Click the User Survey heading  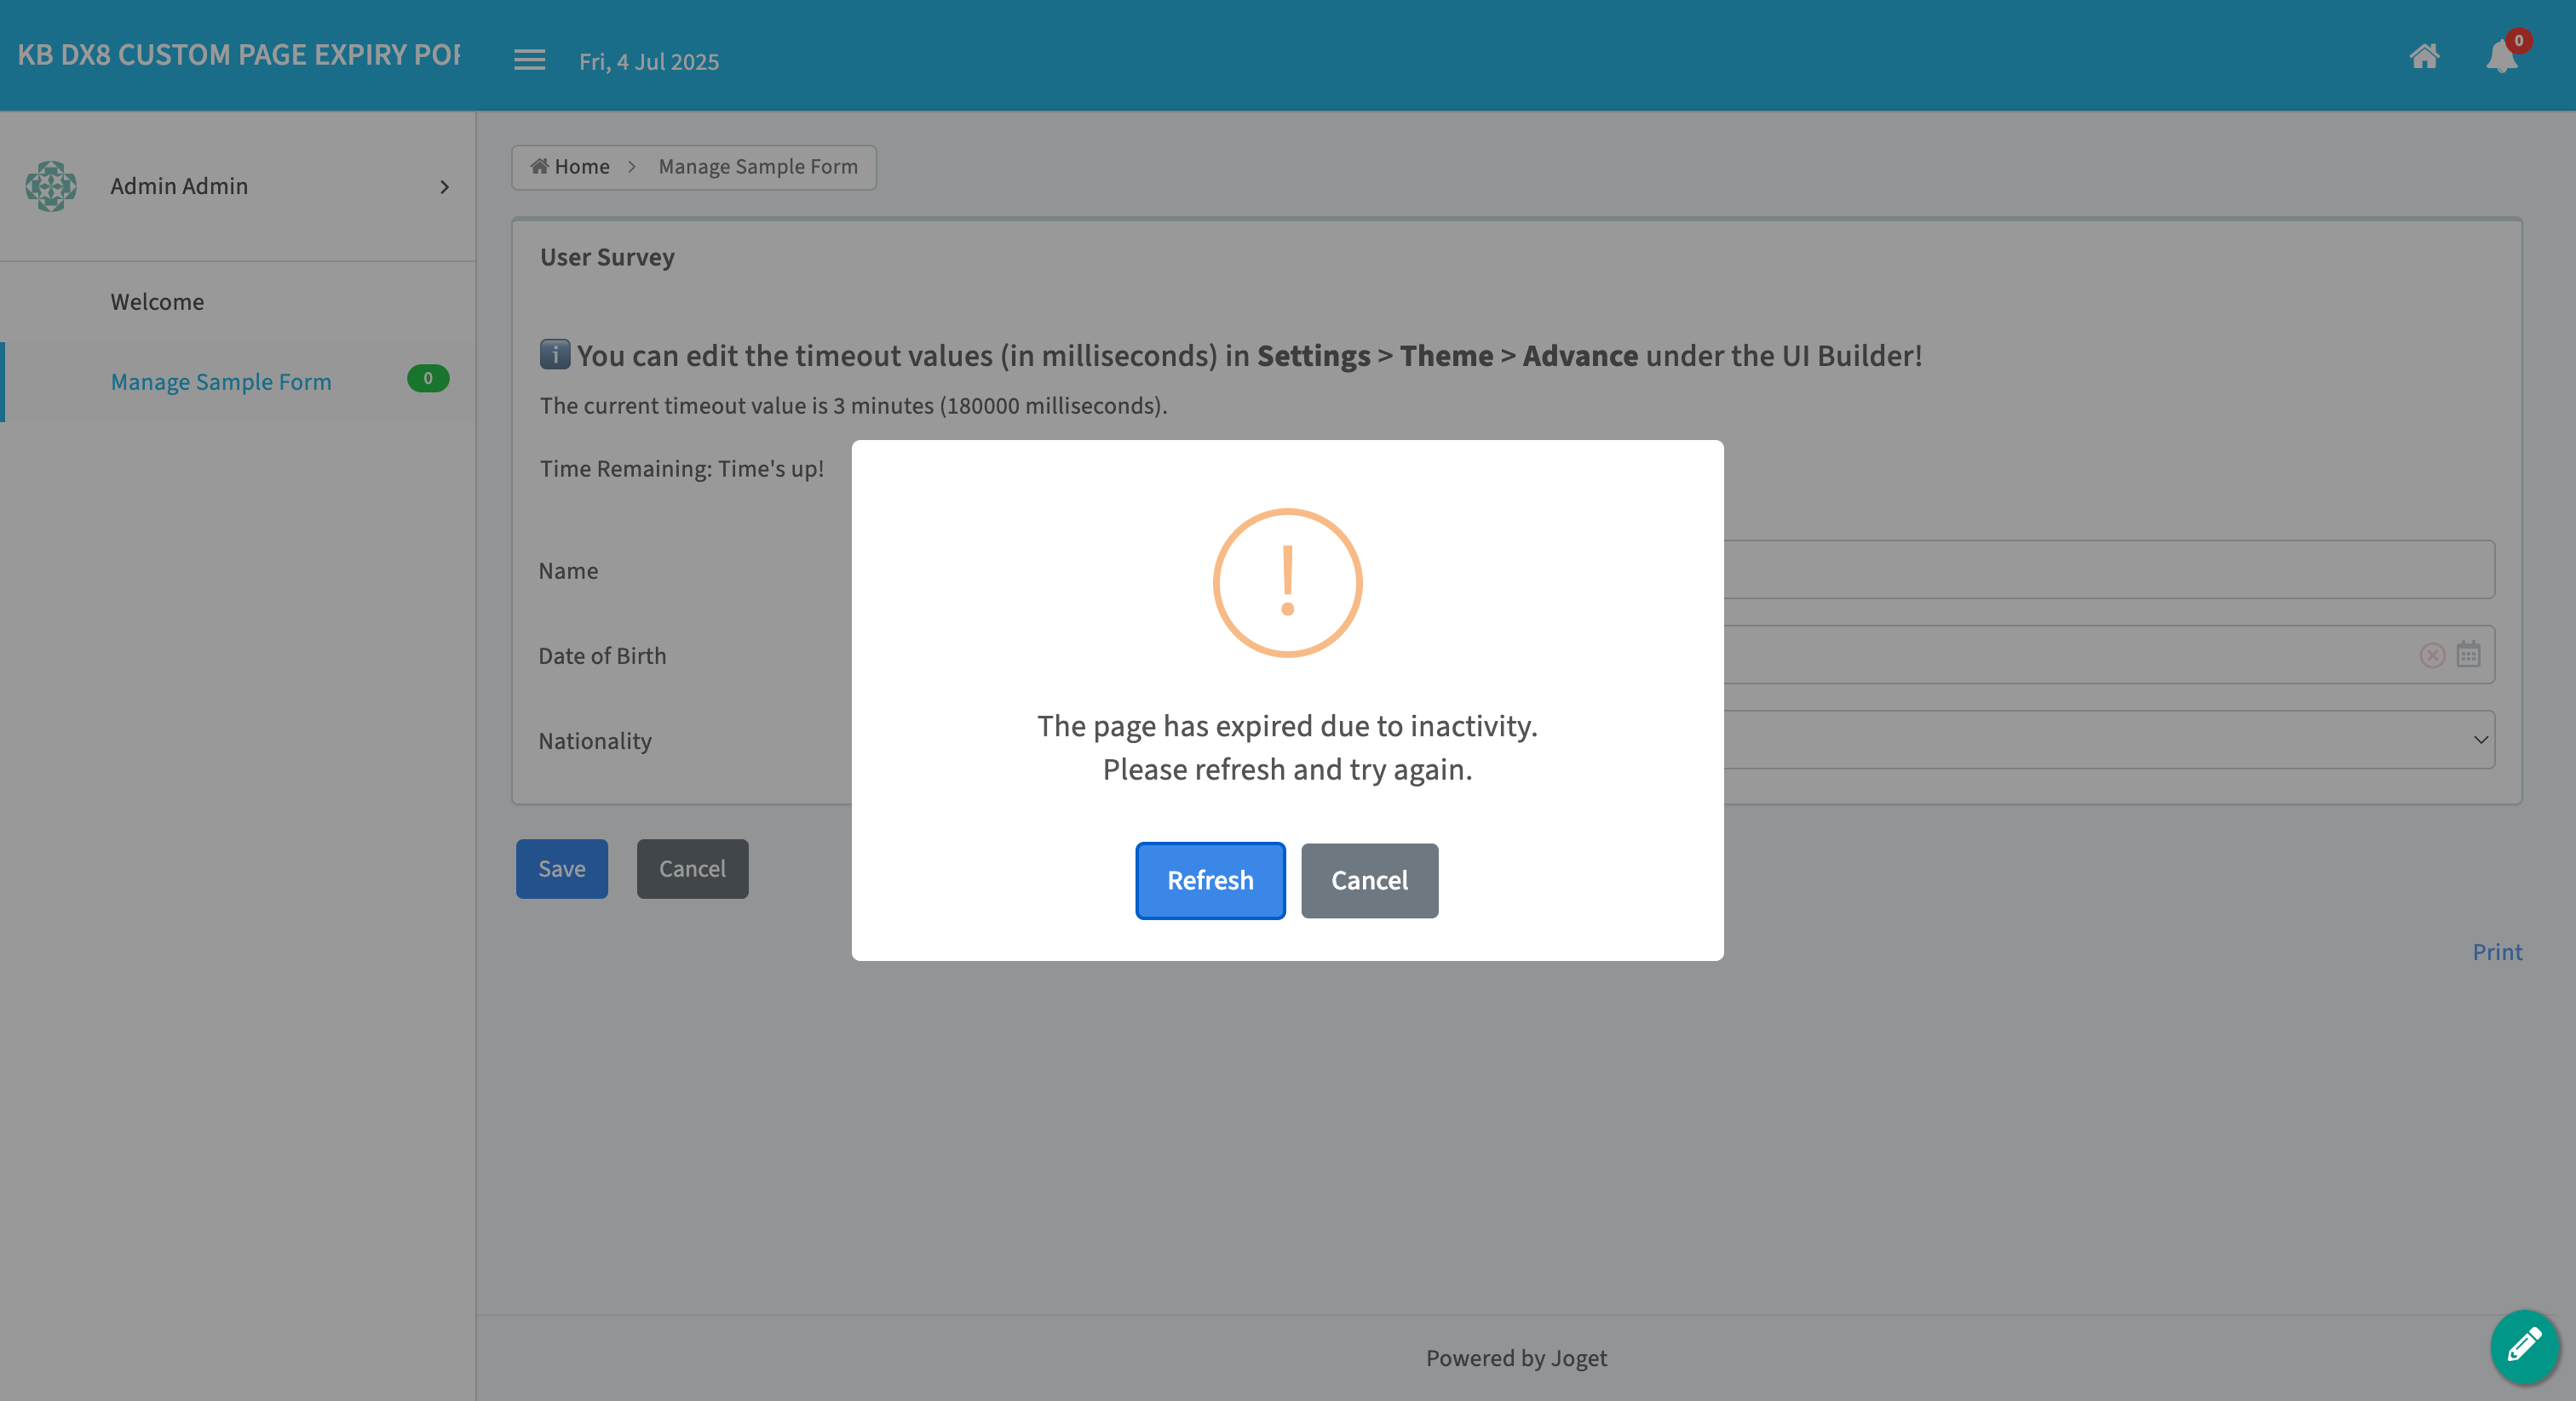click(607, 257)
